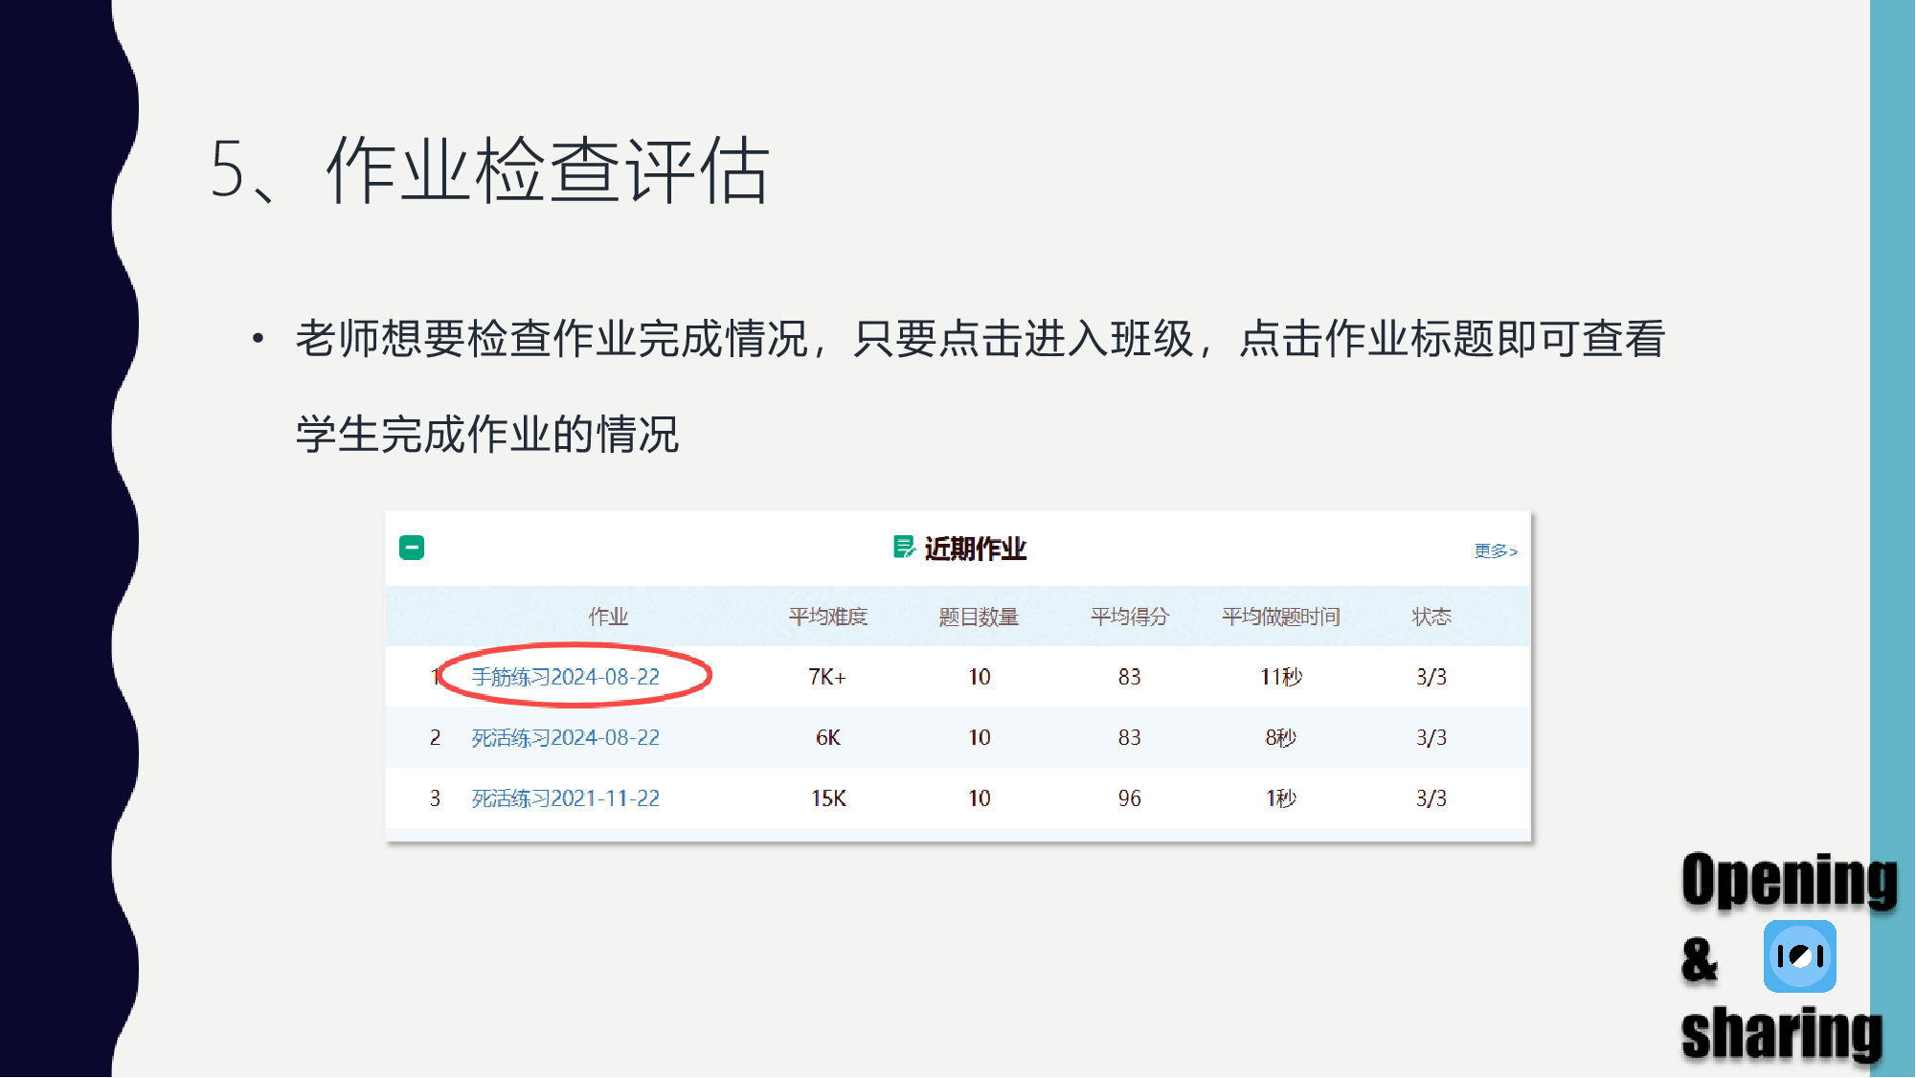Click the 平均得分 column header

pyautogui.click(x=1130, y=617)
